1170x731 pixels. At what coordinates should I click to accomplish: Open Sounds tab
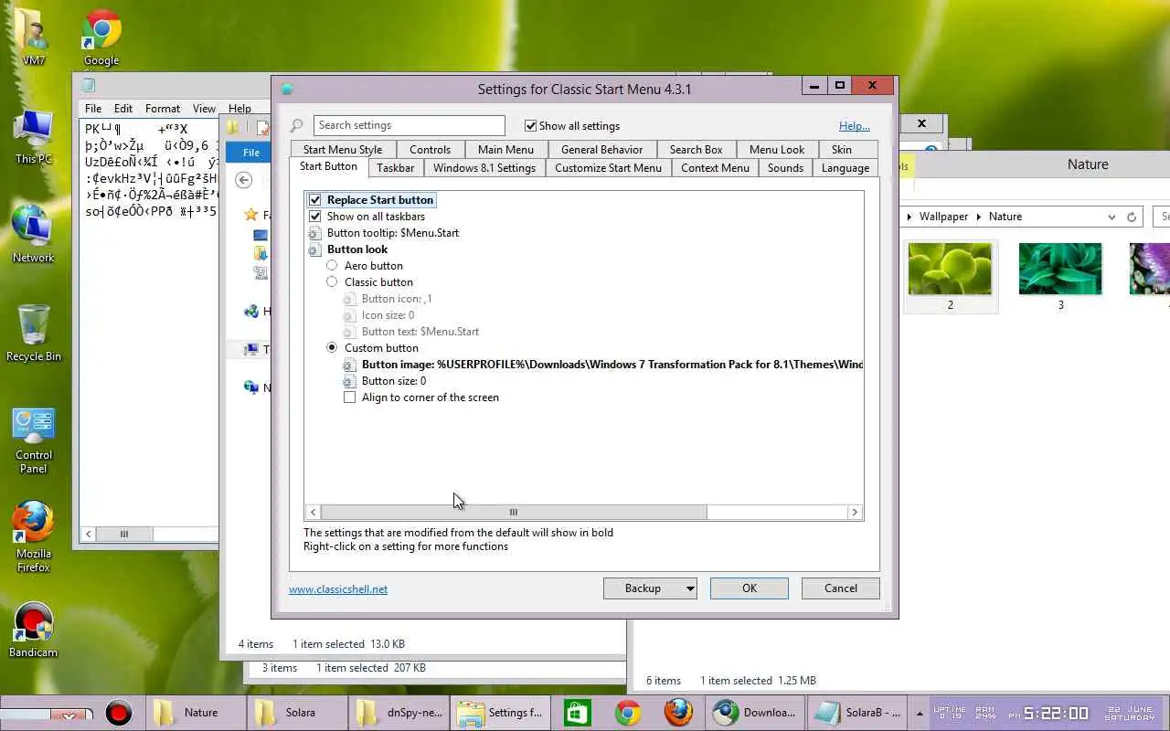[785, 168]
